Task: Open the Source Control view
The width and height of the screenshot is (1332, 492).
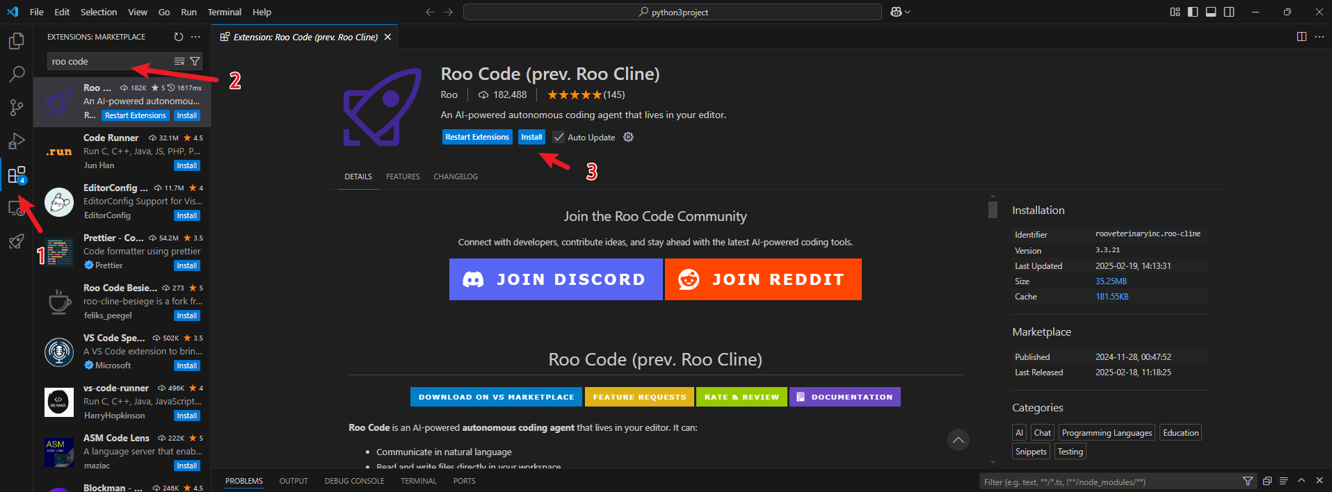Action: point(16,107)
